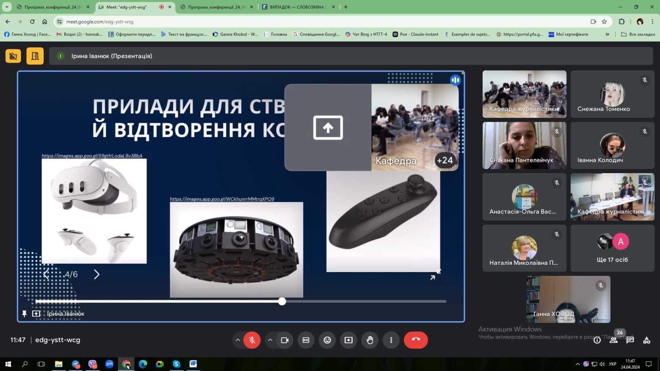Toggle the camera on or off
Viewport: 660px width, 371px height.
(x=285, y=340)
